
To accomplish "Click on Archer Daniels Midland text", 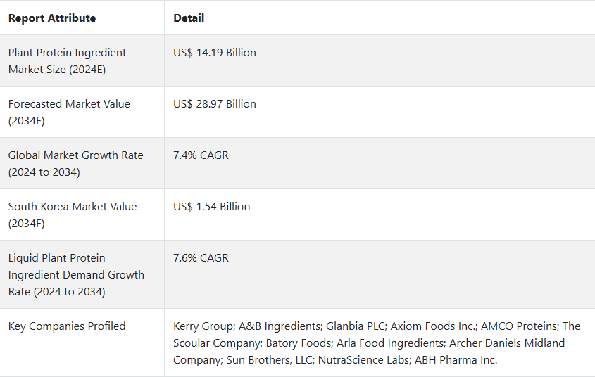I will click(507, 343).
